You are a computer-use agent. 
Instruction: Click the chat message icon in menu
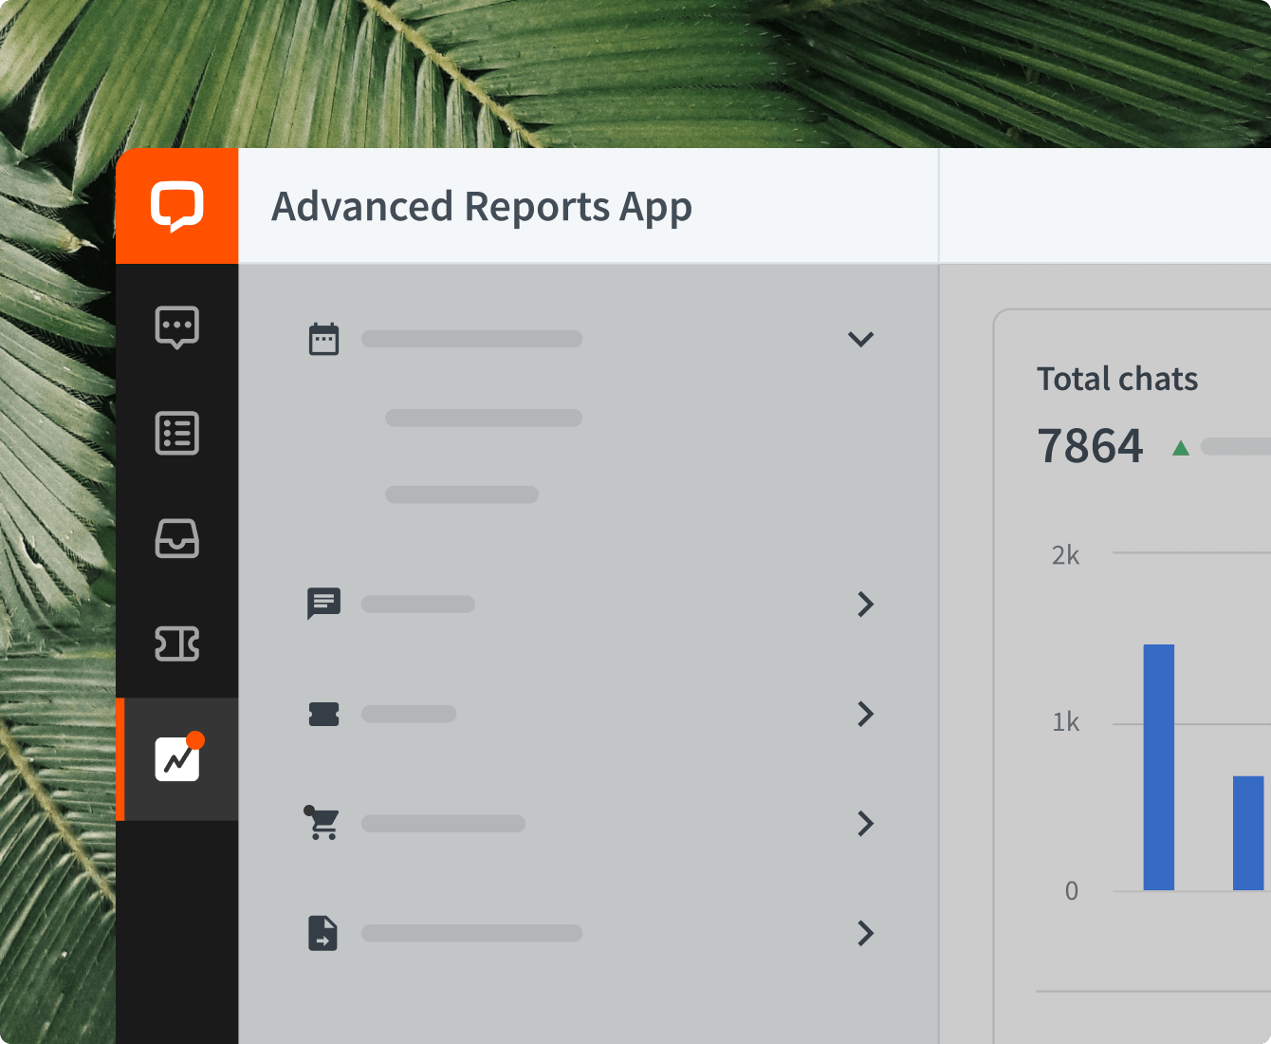point(323,604)
